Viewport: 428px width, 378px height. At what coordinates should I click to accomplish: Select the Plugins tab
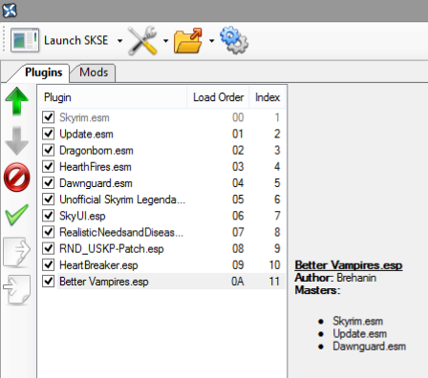coord(44,73)
